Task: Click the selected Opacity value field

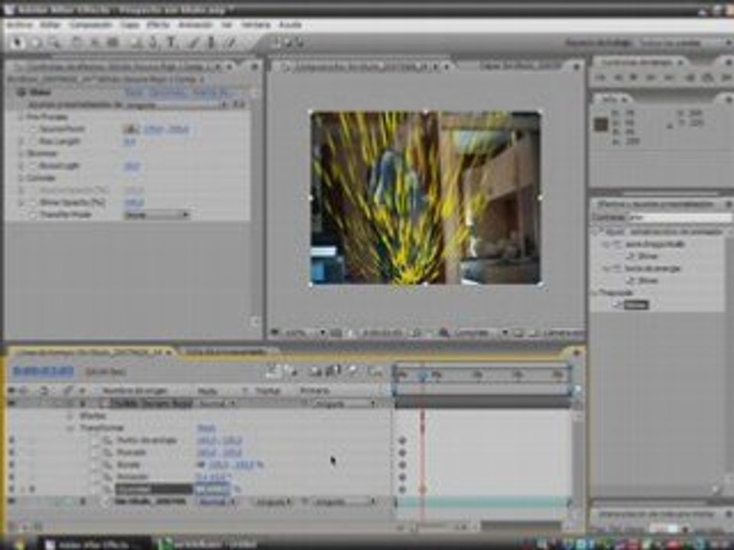Action: click(x=213, y=489)
